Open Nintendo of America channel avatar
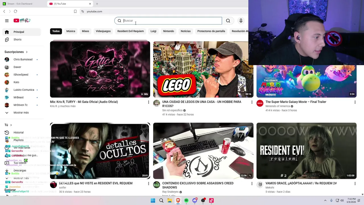 tap(260, 103)
